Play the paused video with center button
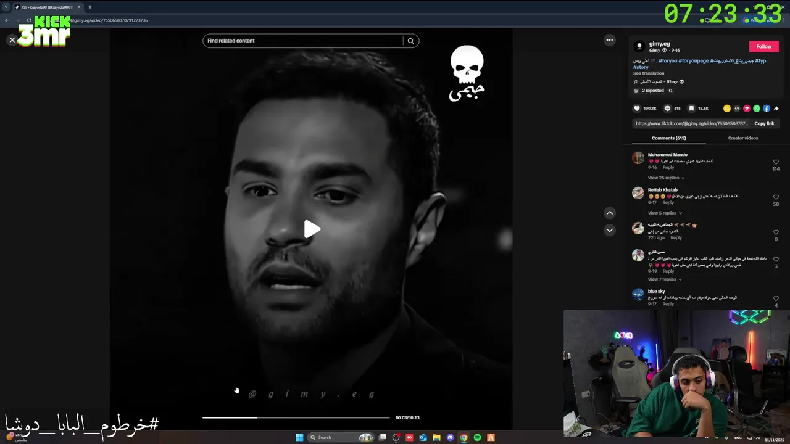 [312, 229]
